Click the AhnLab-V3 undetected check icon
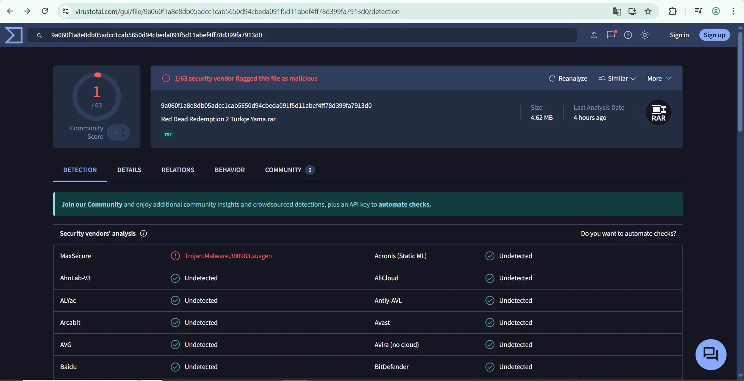 point(175,278)
